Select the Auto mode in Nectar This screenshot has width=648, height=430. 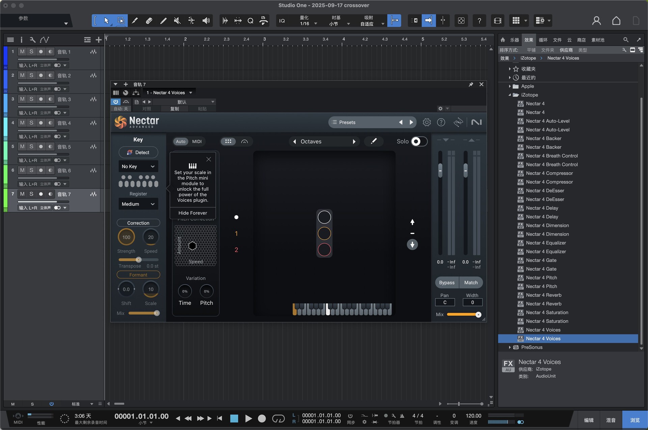click(181, 141)
